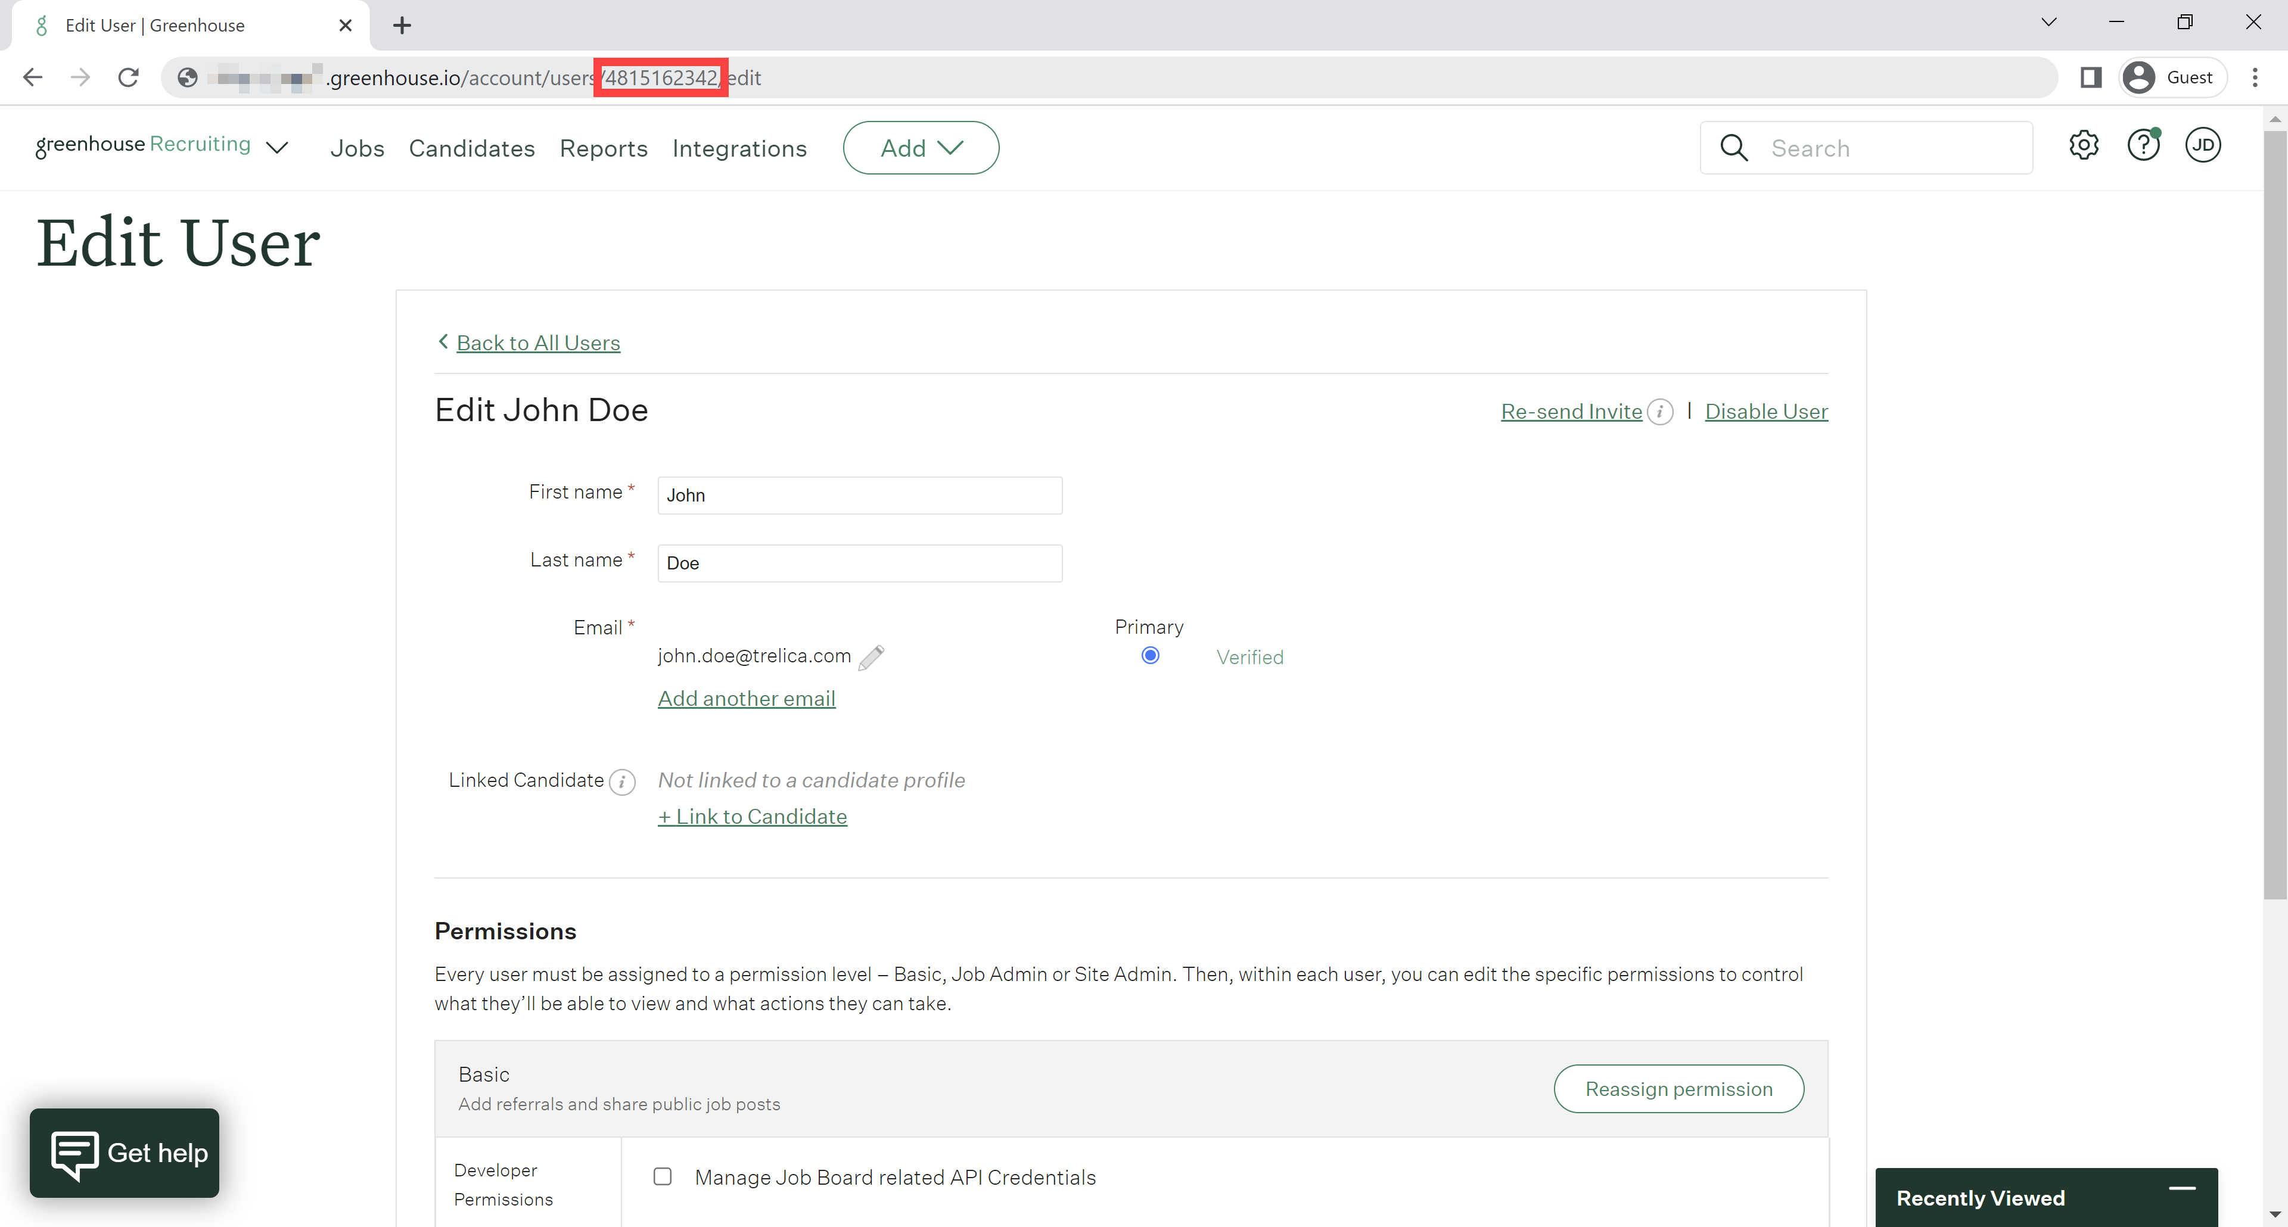This screenshot has height=1227, width=2288.
Task: Open the Chrome three-dot menu
Action: pos(2254,77)
